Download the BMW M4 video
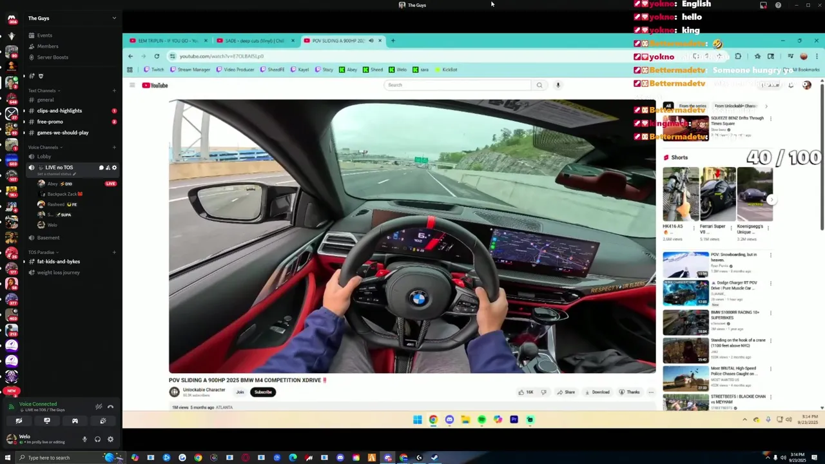 (597, 392)
